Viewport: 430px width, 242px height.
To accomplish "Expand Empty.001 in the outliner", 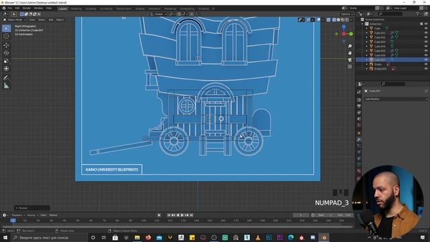I will click(x=367, y=69).
